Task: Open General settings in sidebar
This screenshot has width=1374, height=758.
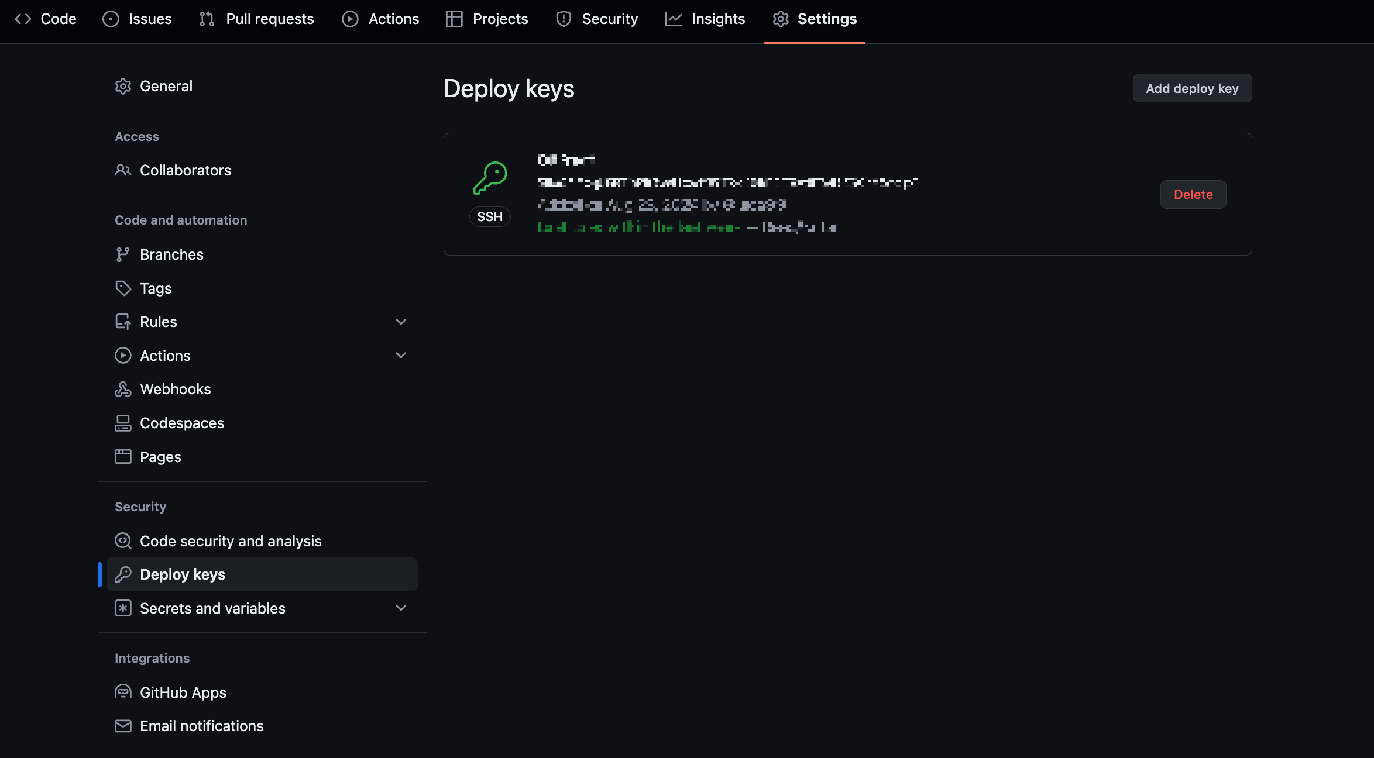Action: tap(166, 86)
